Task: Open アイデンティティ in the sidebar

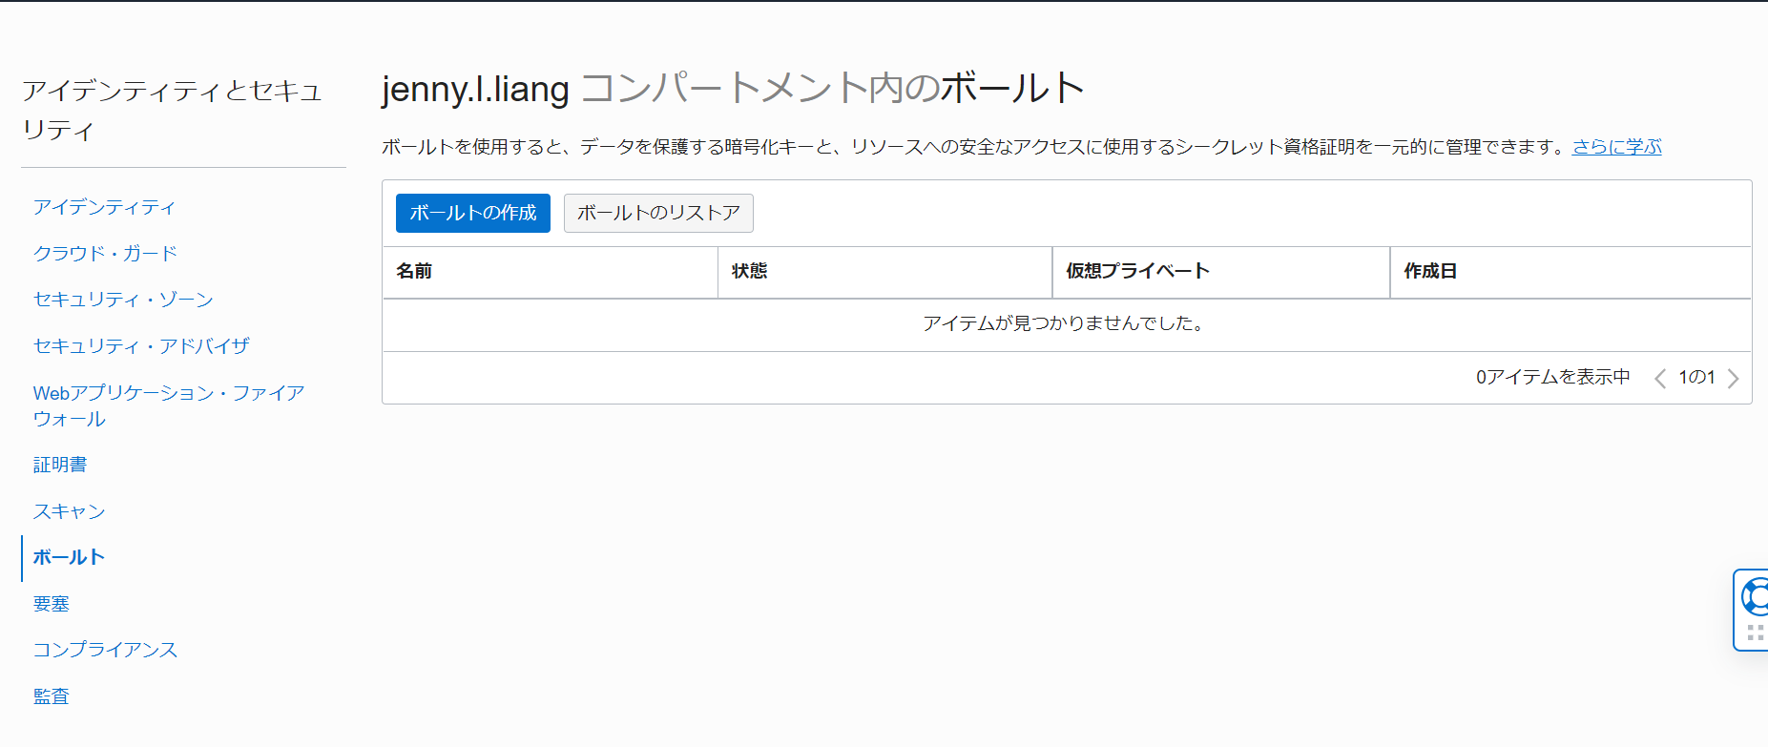Action: [x=104, y=207]
